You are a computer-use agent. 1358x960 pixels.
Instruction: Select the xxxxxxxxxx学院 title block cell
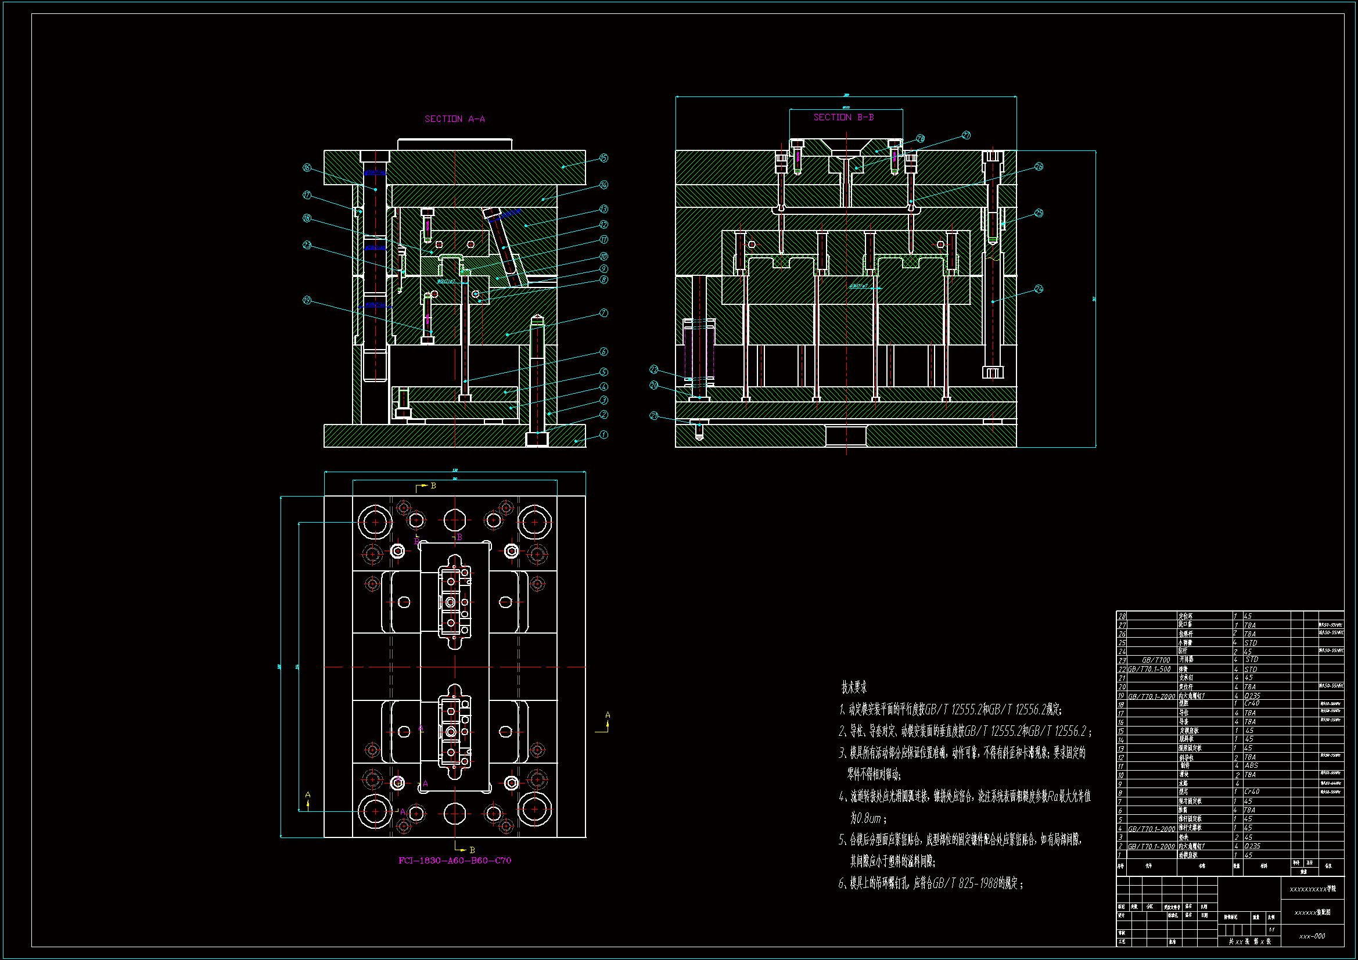coord(1312,889)
